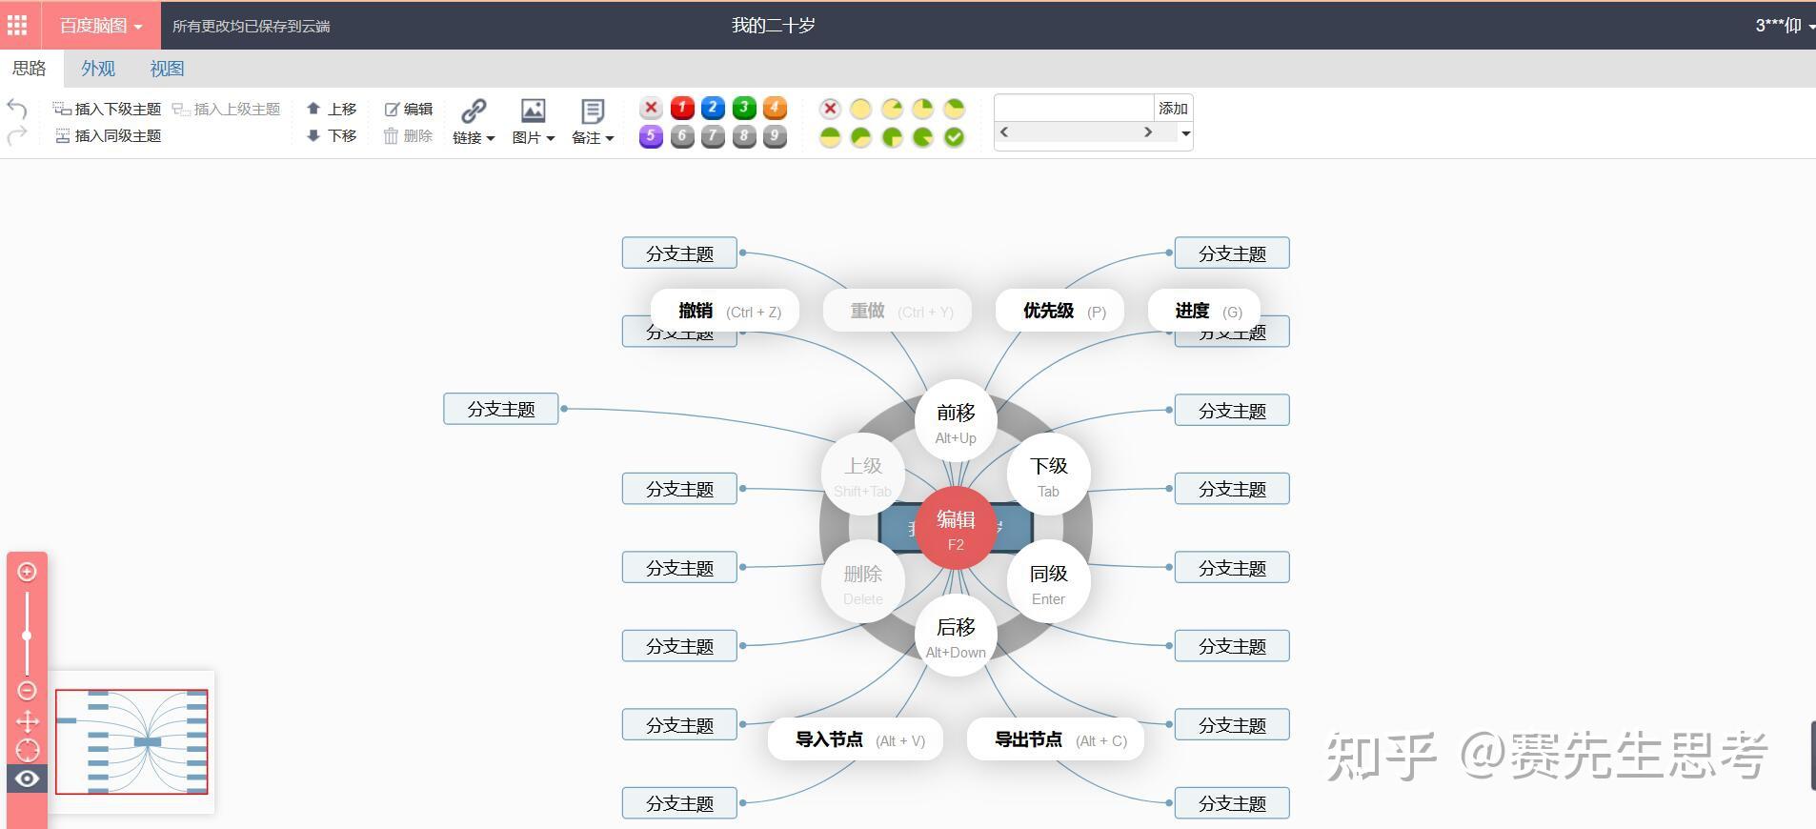Set progress to not started circle
Image resolution: width=1816 pixels, height=829 pixels.
pos(860,109)
